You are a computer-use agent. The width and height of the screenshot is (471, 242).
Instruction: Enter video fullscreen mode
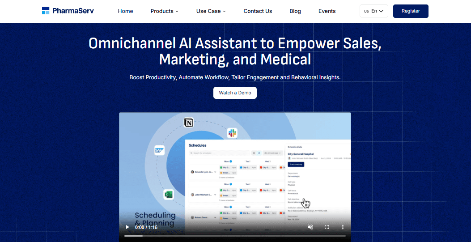tap(327, 227)
